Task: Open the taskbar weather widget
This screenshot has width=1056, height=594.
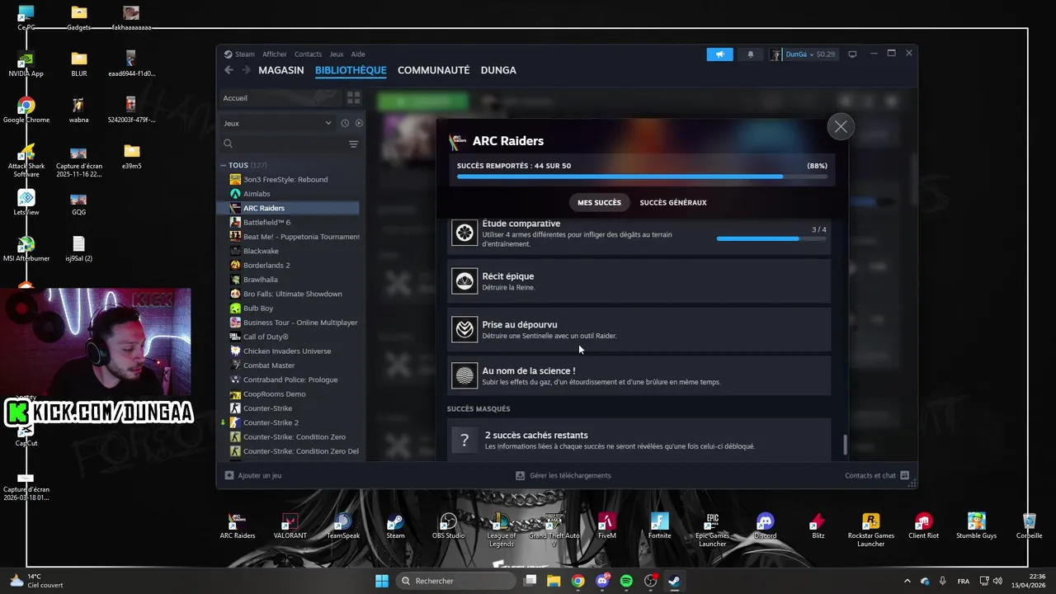Action: tap(35, 581)
